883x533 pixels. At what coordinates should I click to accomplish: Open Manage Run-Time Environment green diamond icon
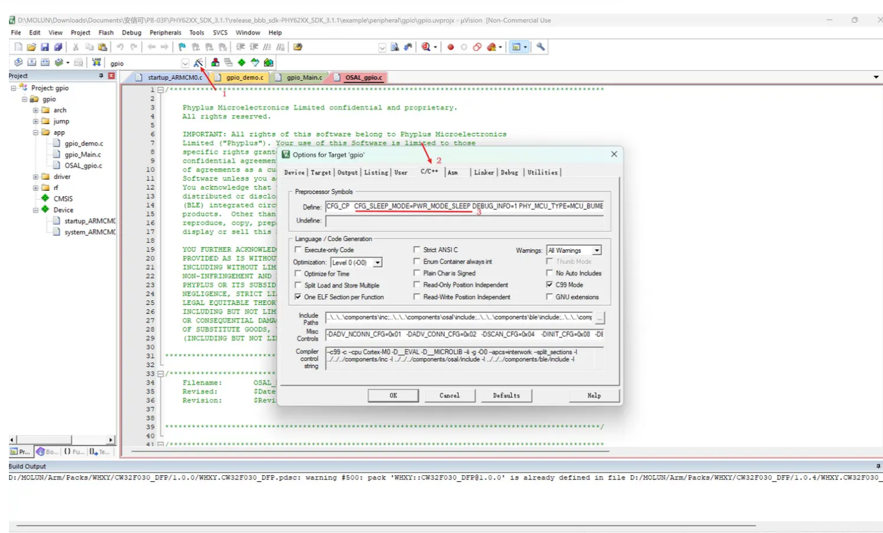[241, 63]
